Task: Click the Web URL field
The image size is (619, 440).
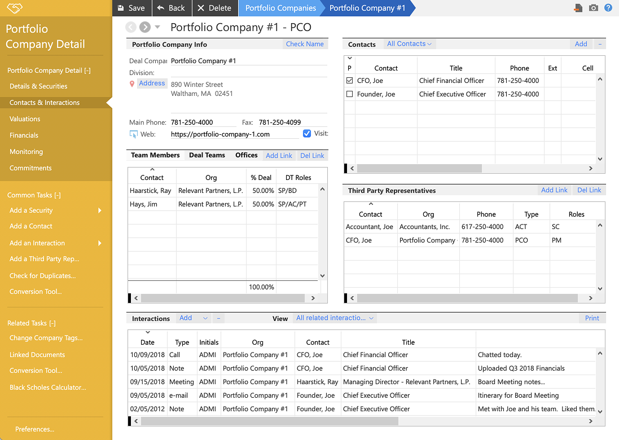Action: (x=235, y=134)
